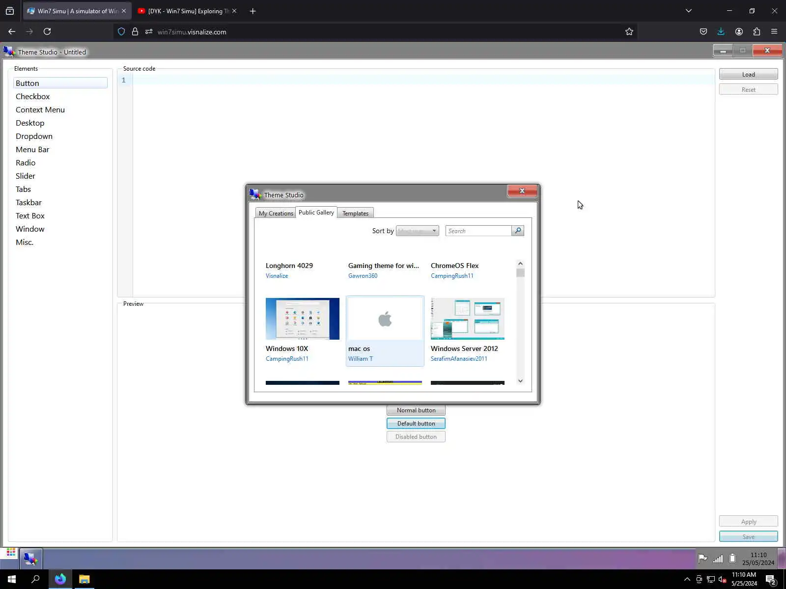786x589 pixels.
Task: Select Context Menu element
Action: tap(60, 109)
